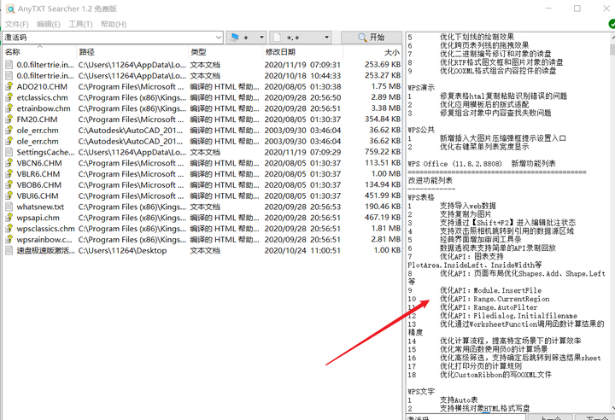The height and width of the screenshot is (420, 615).
Task: Click the text file icon beside whatsnew.txt
Action: click(x=9, y=207)
